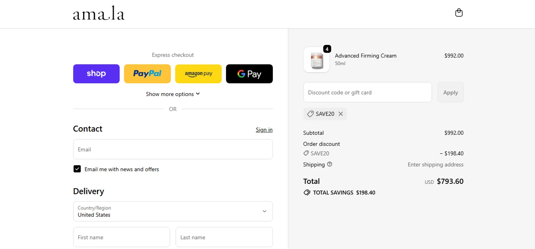Open the Advanced Firming Cream product thumbnail
The height and width of the screenshot is (249, 535).
tap(316, 60)
